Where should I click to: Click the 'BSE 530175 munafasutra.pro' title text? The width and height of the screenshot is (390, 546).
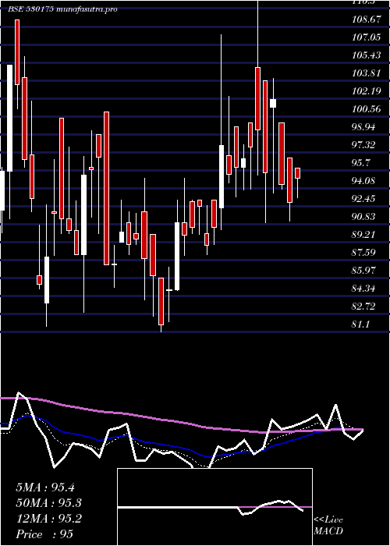(x=62, y=9)
